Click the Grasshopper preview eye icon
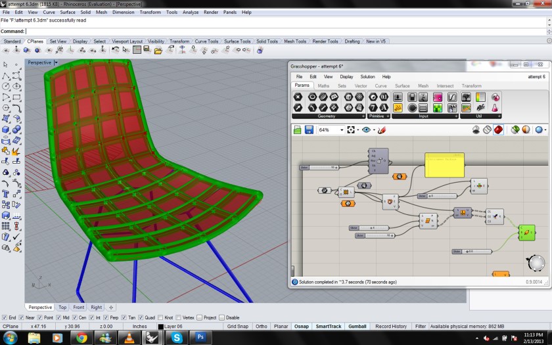This screenshot has width=552, height=345. (x=366, y=130)
